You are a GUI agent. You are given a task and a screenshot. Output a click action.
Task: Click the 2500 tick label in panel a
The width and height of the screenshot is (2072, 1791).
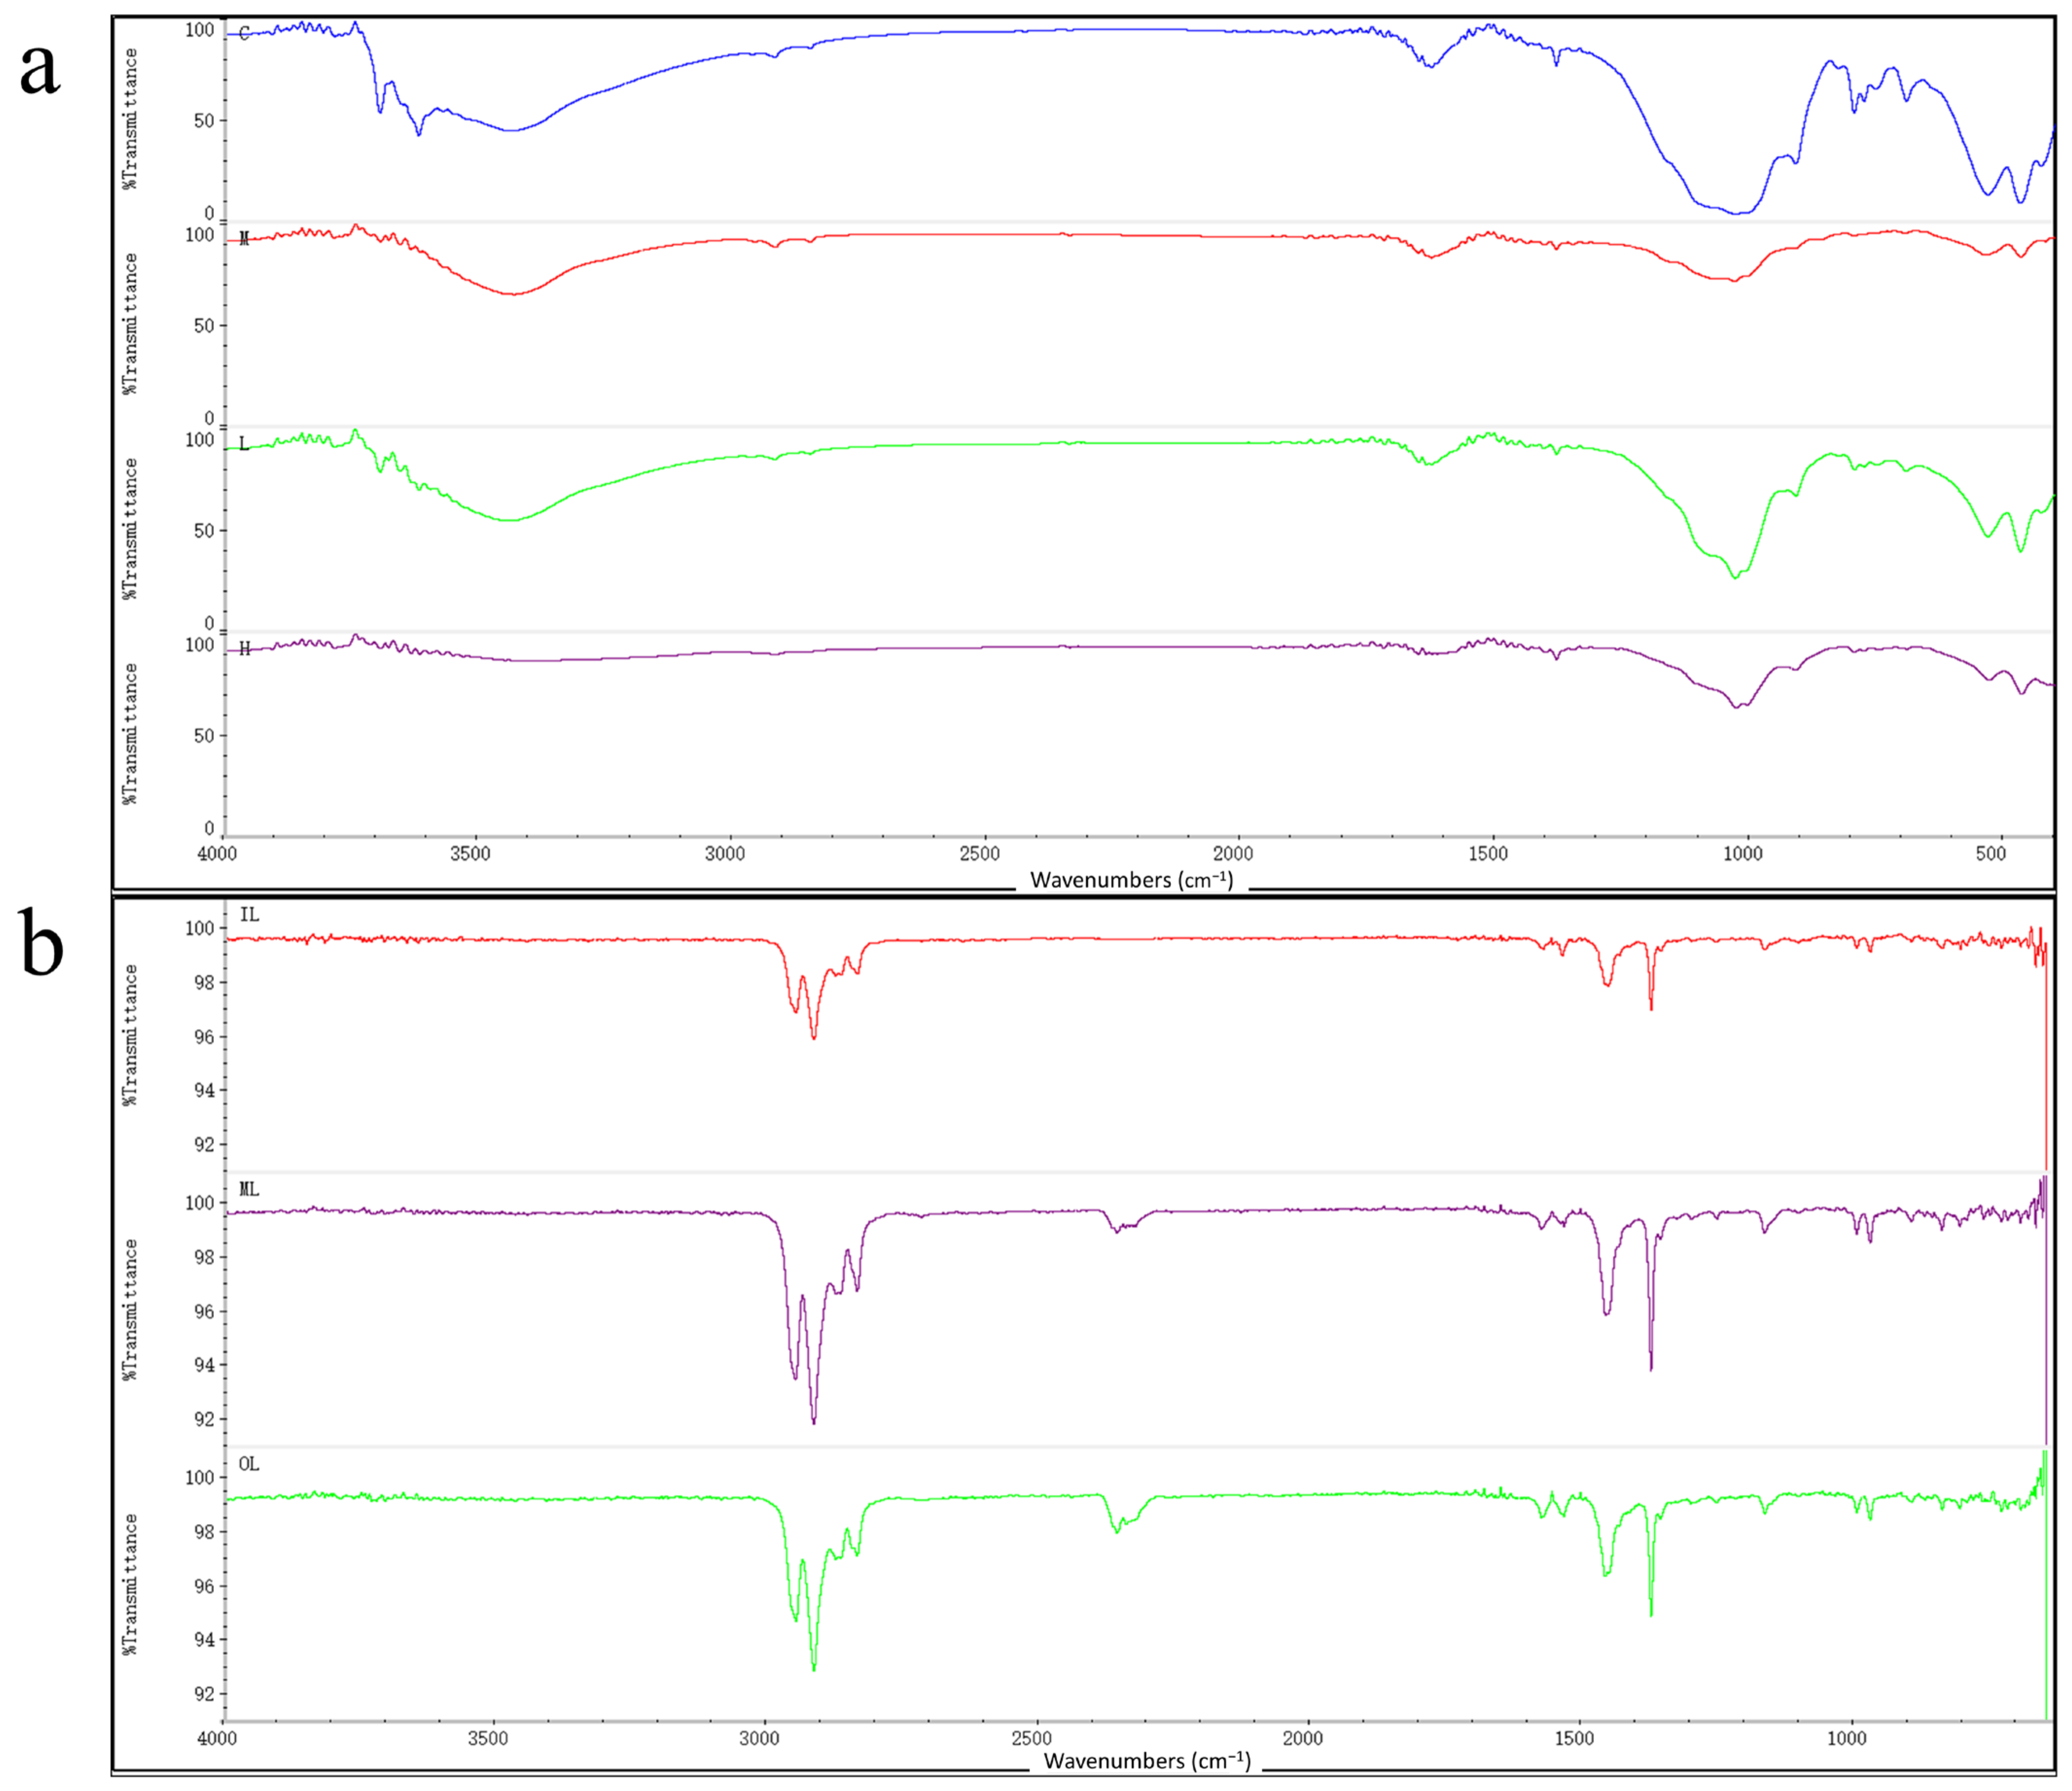coord(979,853)
